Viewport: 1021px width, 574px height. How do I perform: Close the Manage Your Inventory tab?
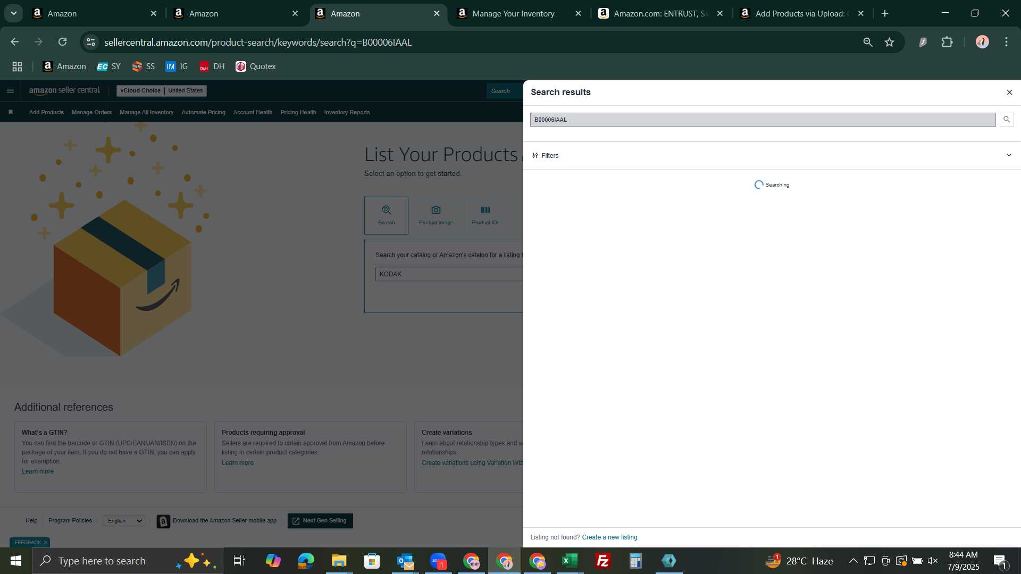point(578,14)
